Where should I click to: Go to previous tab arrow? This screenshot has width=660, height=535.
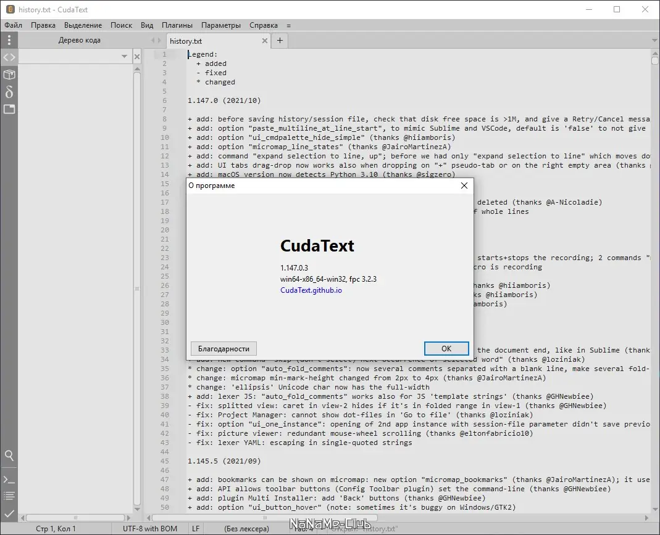tap(153, 40)
